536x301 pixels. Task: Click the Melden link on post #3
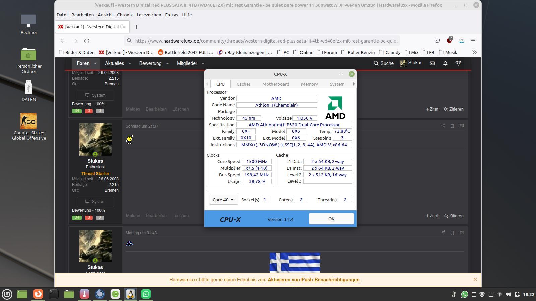pyautogui.click(x=133, y=215)
